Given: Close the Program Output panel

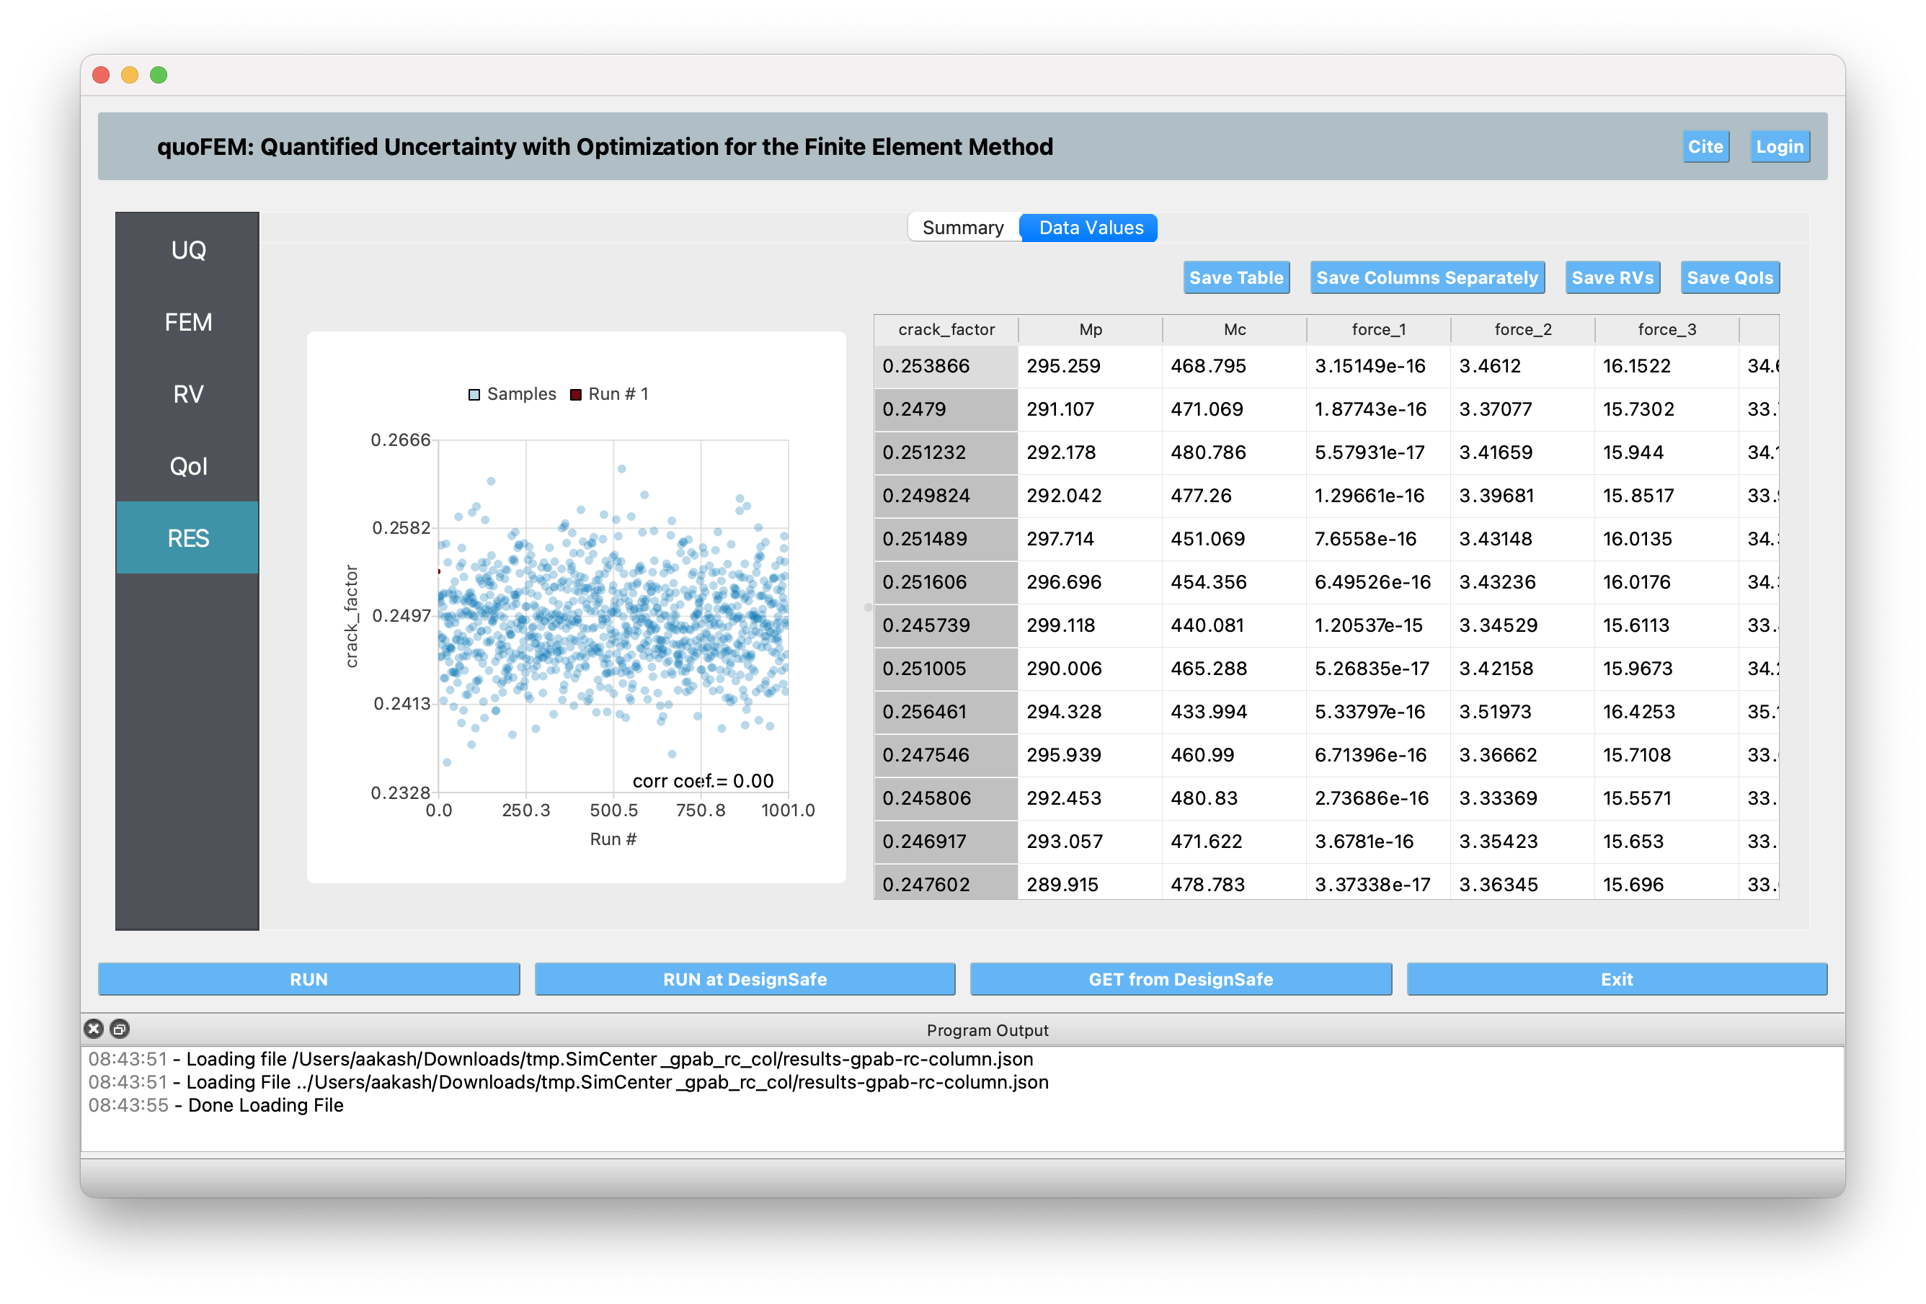Looking at the screenshot, I should (94, 1029).
